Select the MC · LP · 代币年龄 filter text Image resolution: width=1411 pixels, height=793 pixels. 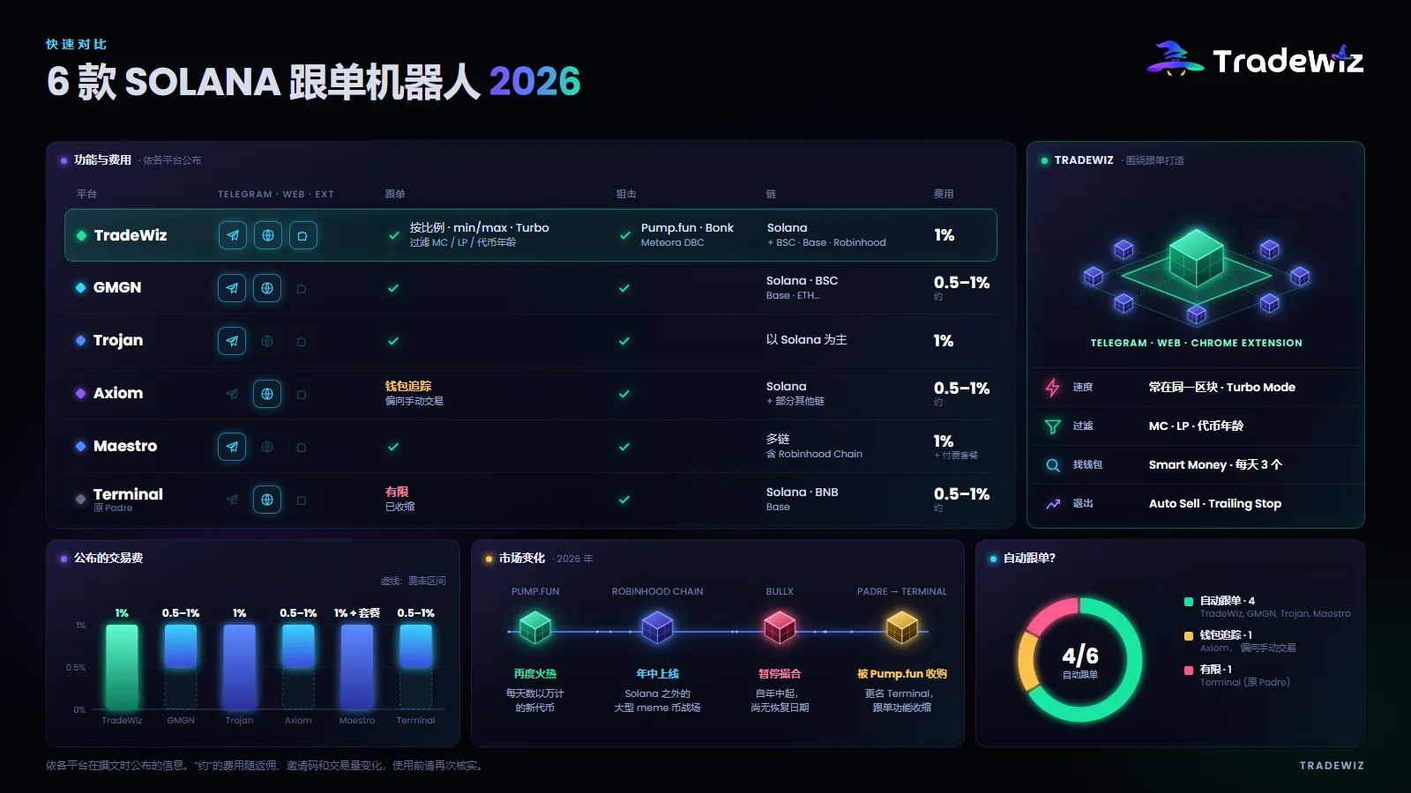(1196, 426)
